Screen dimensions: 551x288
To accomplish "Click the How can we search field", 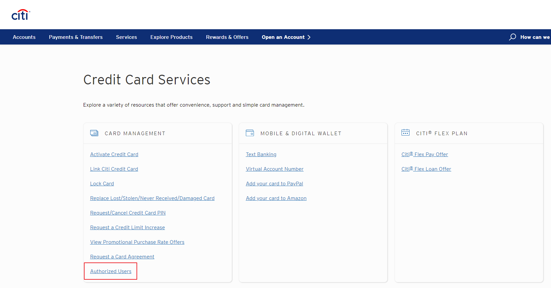I will pos(535,37).
